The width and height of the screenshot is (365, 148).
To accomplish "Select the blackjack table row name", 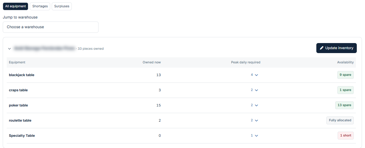I will point(22,75).
